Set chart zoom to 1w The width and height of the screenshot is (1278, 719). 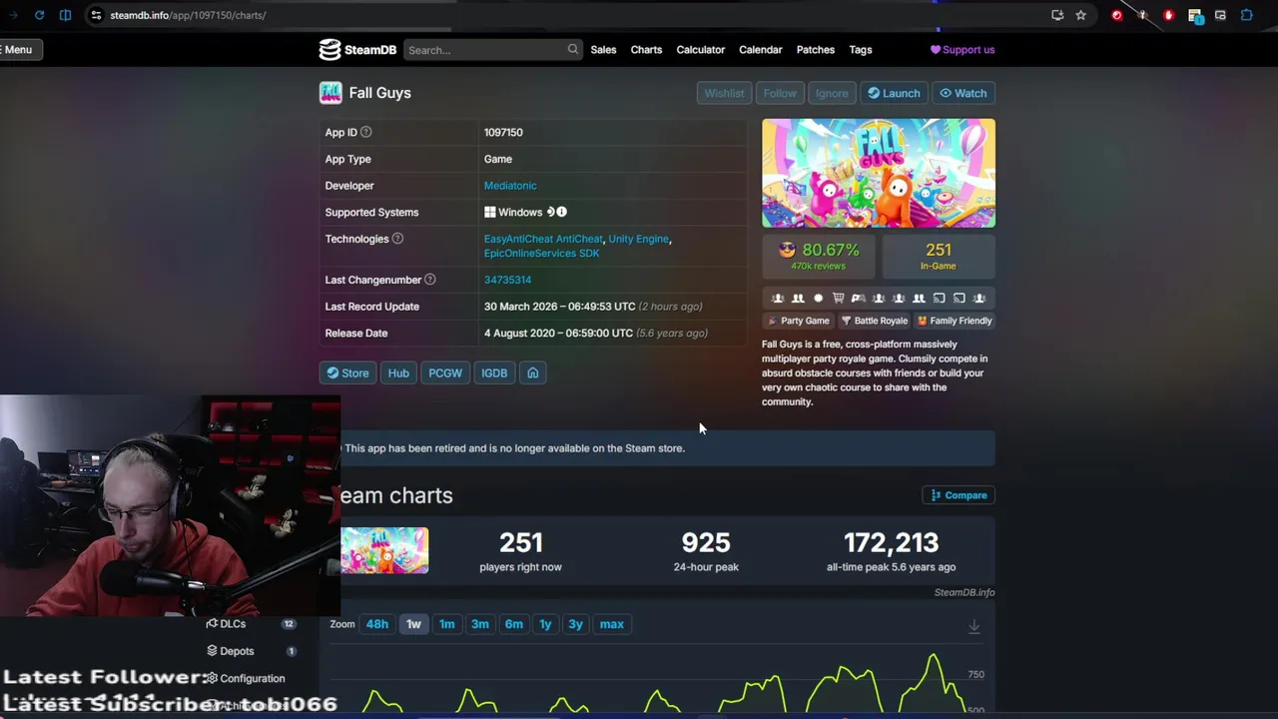[x=413, y=624]
